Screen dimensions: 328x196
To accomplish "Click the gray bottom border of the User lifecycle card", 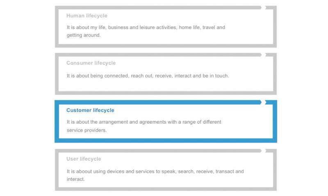I will [166, 189].
